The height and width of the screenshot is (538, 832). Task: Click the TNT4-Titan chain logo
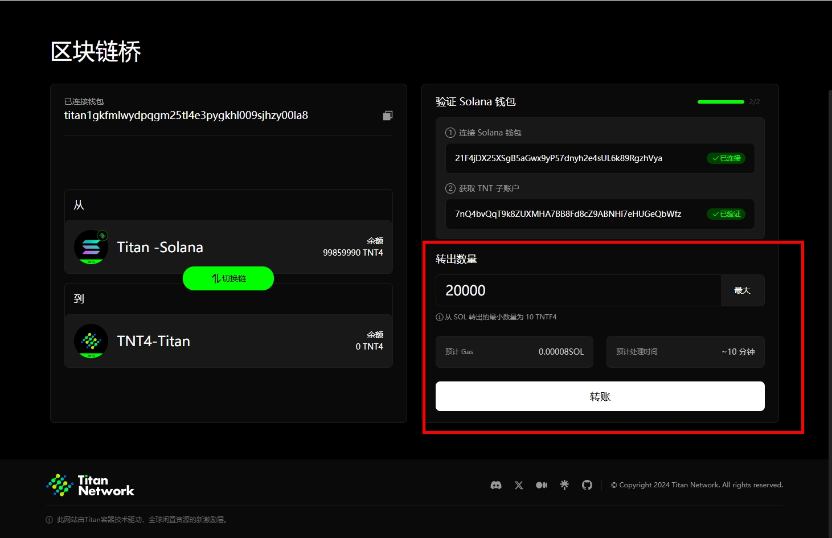(x=91, y=341)
